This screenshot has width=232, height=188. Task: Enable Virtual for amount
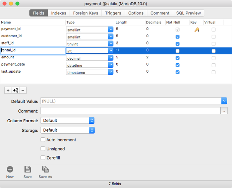[213, 58]
